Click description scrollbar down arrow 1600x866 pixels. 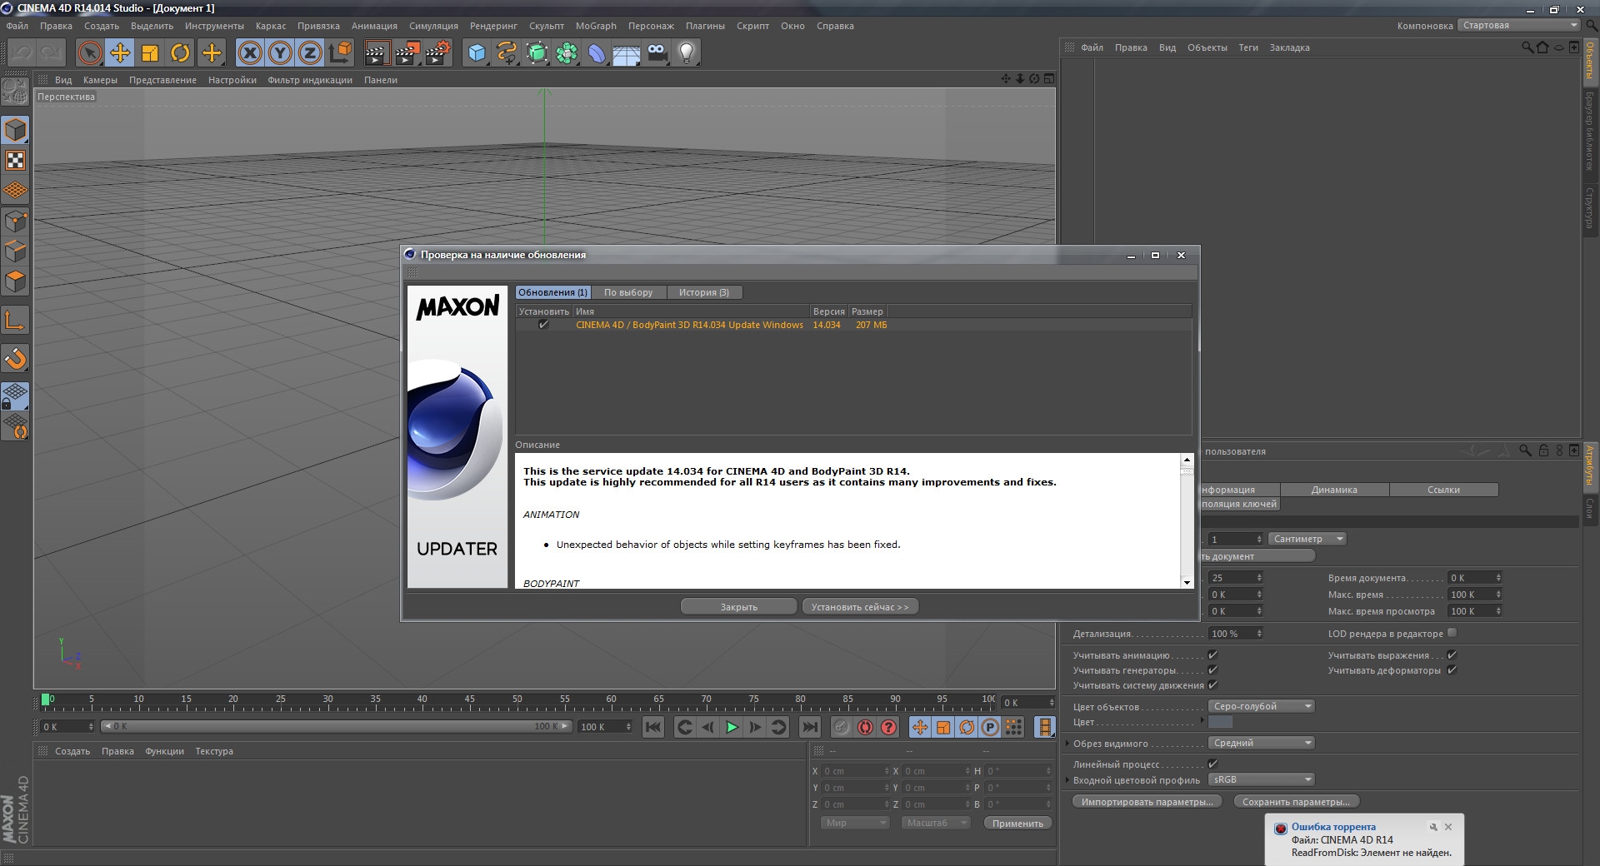tap(1187, 582)
